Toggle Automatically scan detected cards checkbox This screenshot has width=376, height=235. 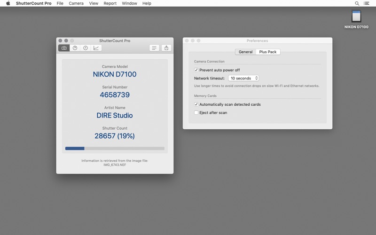pos(196,104)
